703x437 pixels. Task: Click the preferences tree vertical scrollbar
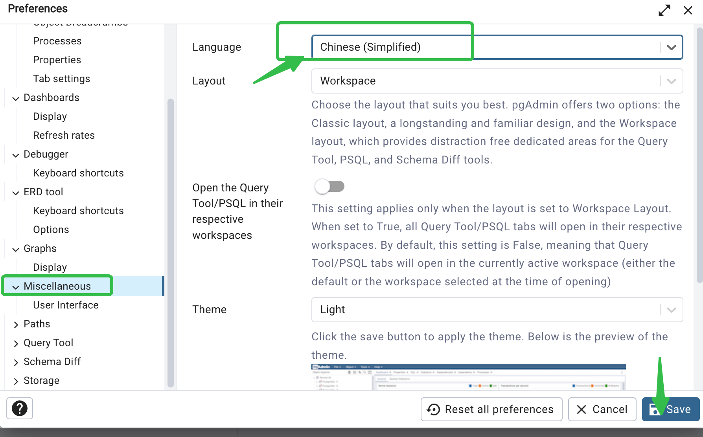(x=170, y=243)
